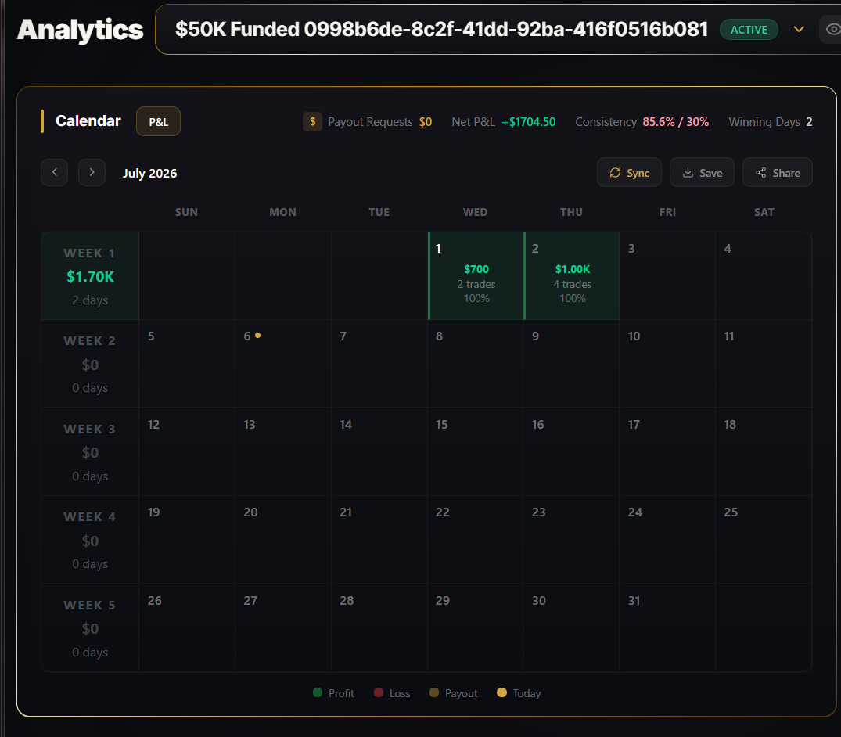Open July 1 with the $700 profit

(476, 275)
